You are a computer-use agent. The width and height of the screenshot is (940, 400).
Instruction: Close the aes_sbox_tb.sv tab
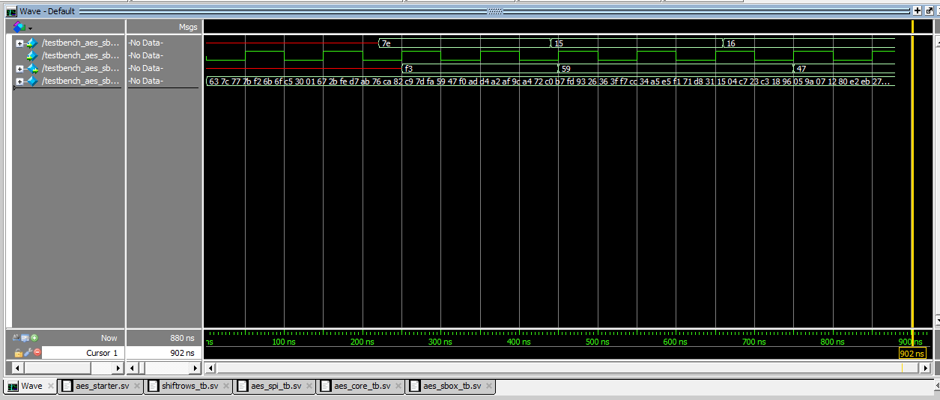pyautogui.click(x=488, y=387)
